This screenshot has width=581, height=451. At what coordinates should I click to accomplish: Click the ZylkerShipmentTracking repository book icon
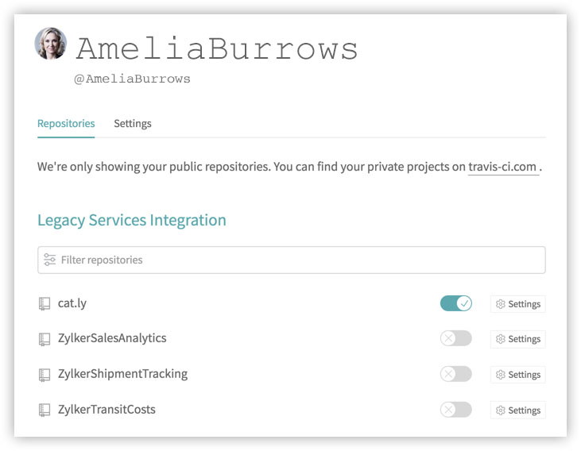tap(45, 374)
